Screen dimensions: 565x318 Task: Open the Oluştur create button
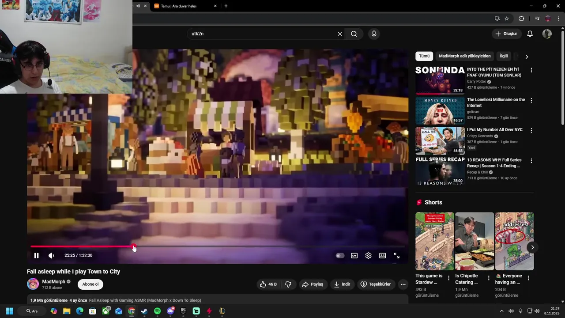[x=506, y=34]
